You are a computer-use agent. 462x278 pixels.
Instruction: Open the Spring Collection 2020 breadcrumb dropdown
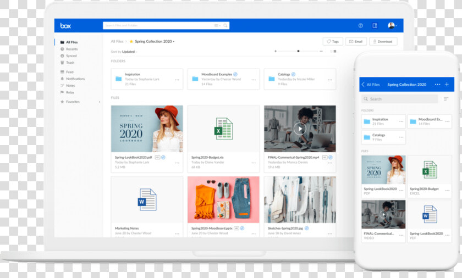[x=155, y=41]
